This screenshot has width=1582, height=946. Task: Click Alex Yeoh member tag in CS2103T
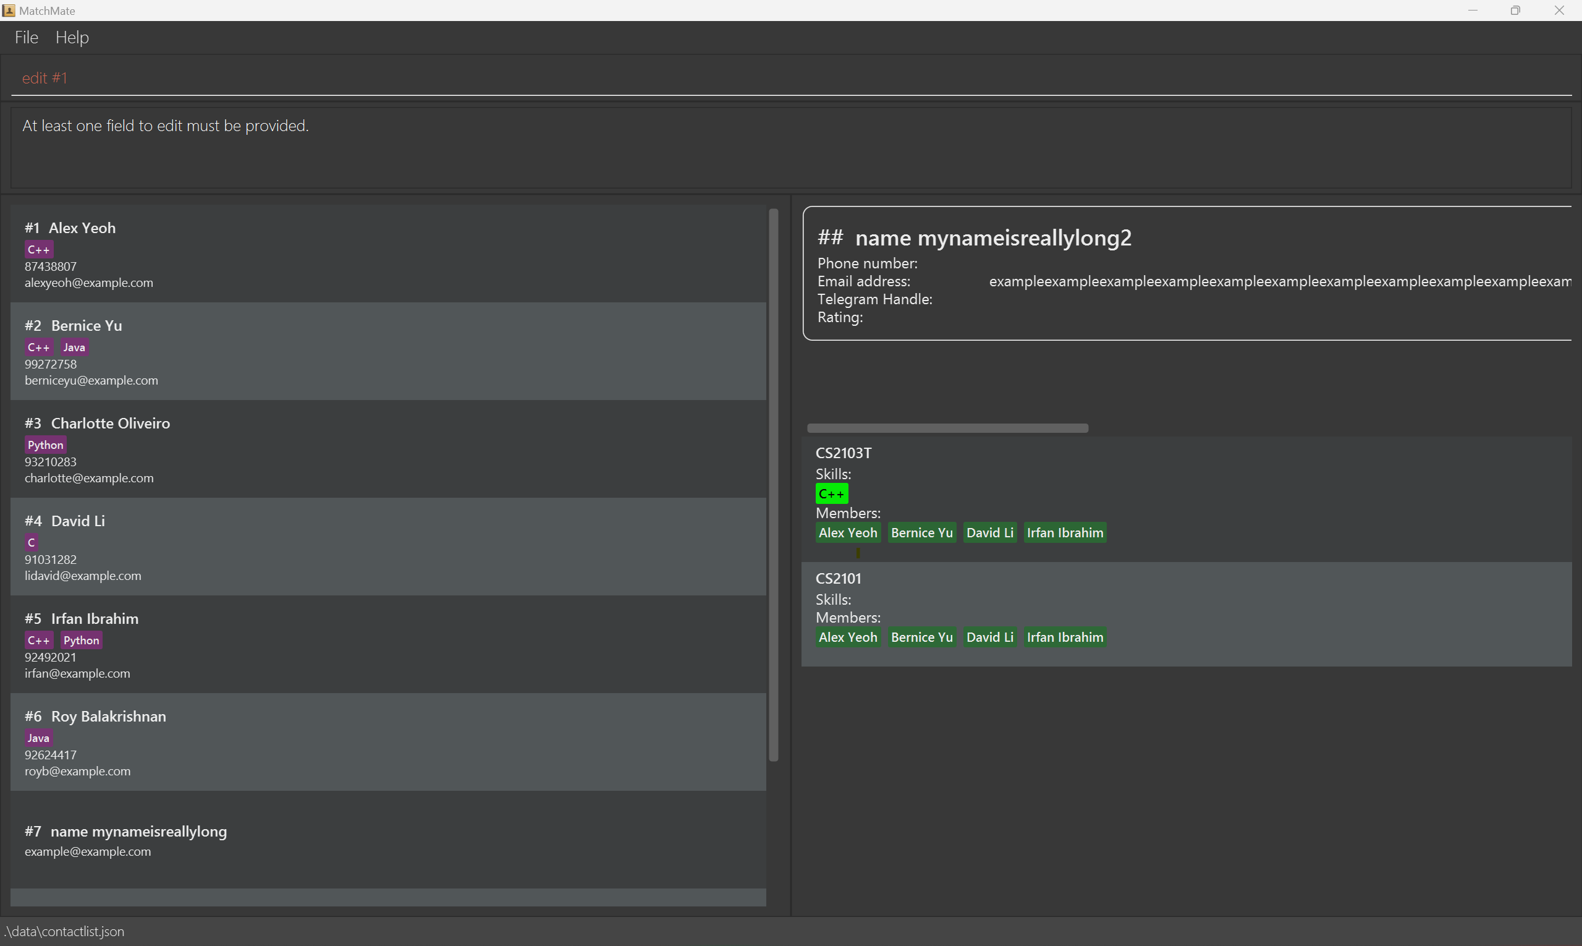[847, 533]
